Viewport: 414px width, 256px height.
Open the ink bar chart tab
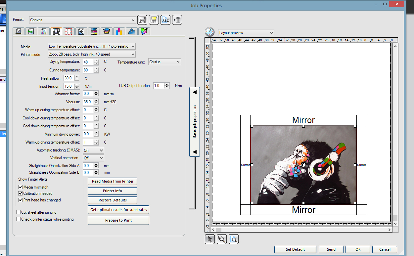point(119,31)
